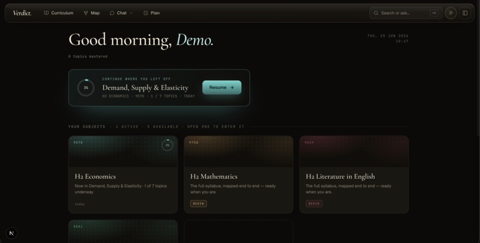
Task: Click the Curriculum book icon
Action: [x=46, y=13]
